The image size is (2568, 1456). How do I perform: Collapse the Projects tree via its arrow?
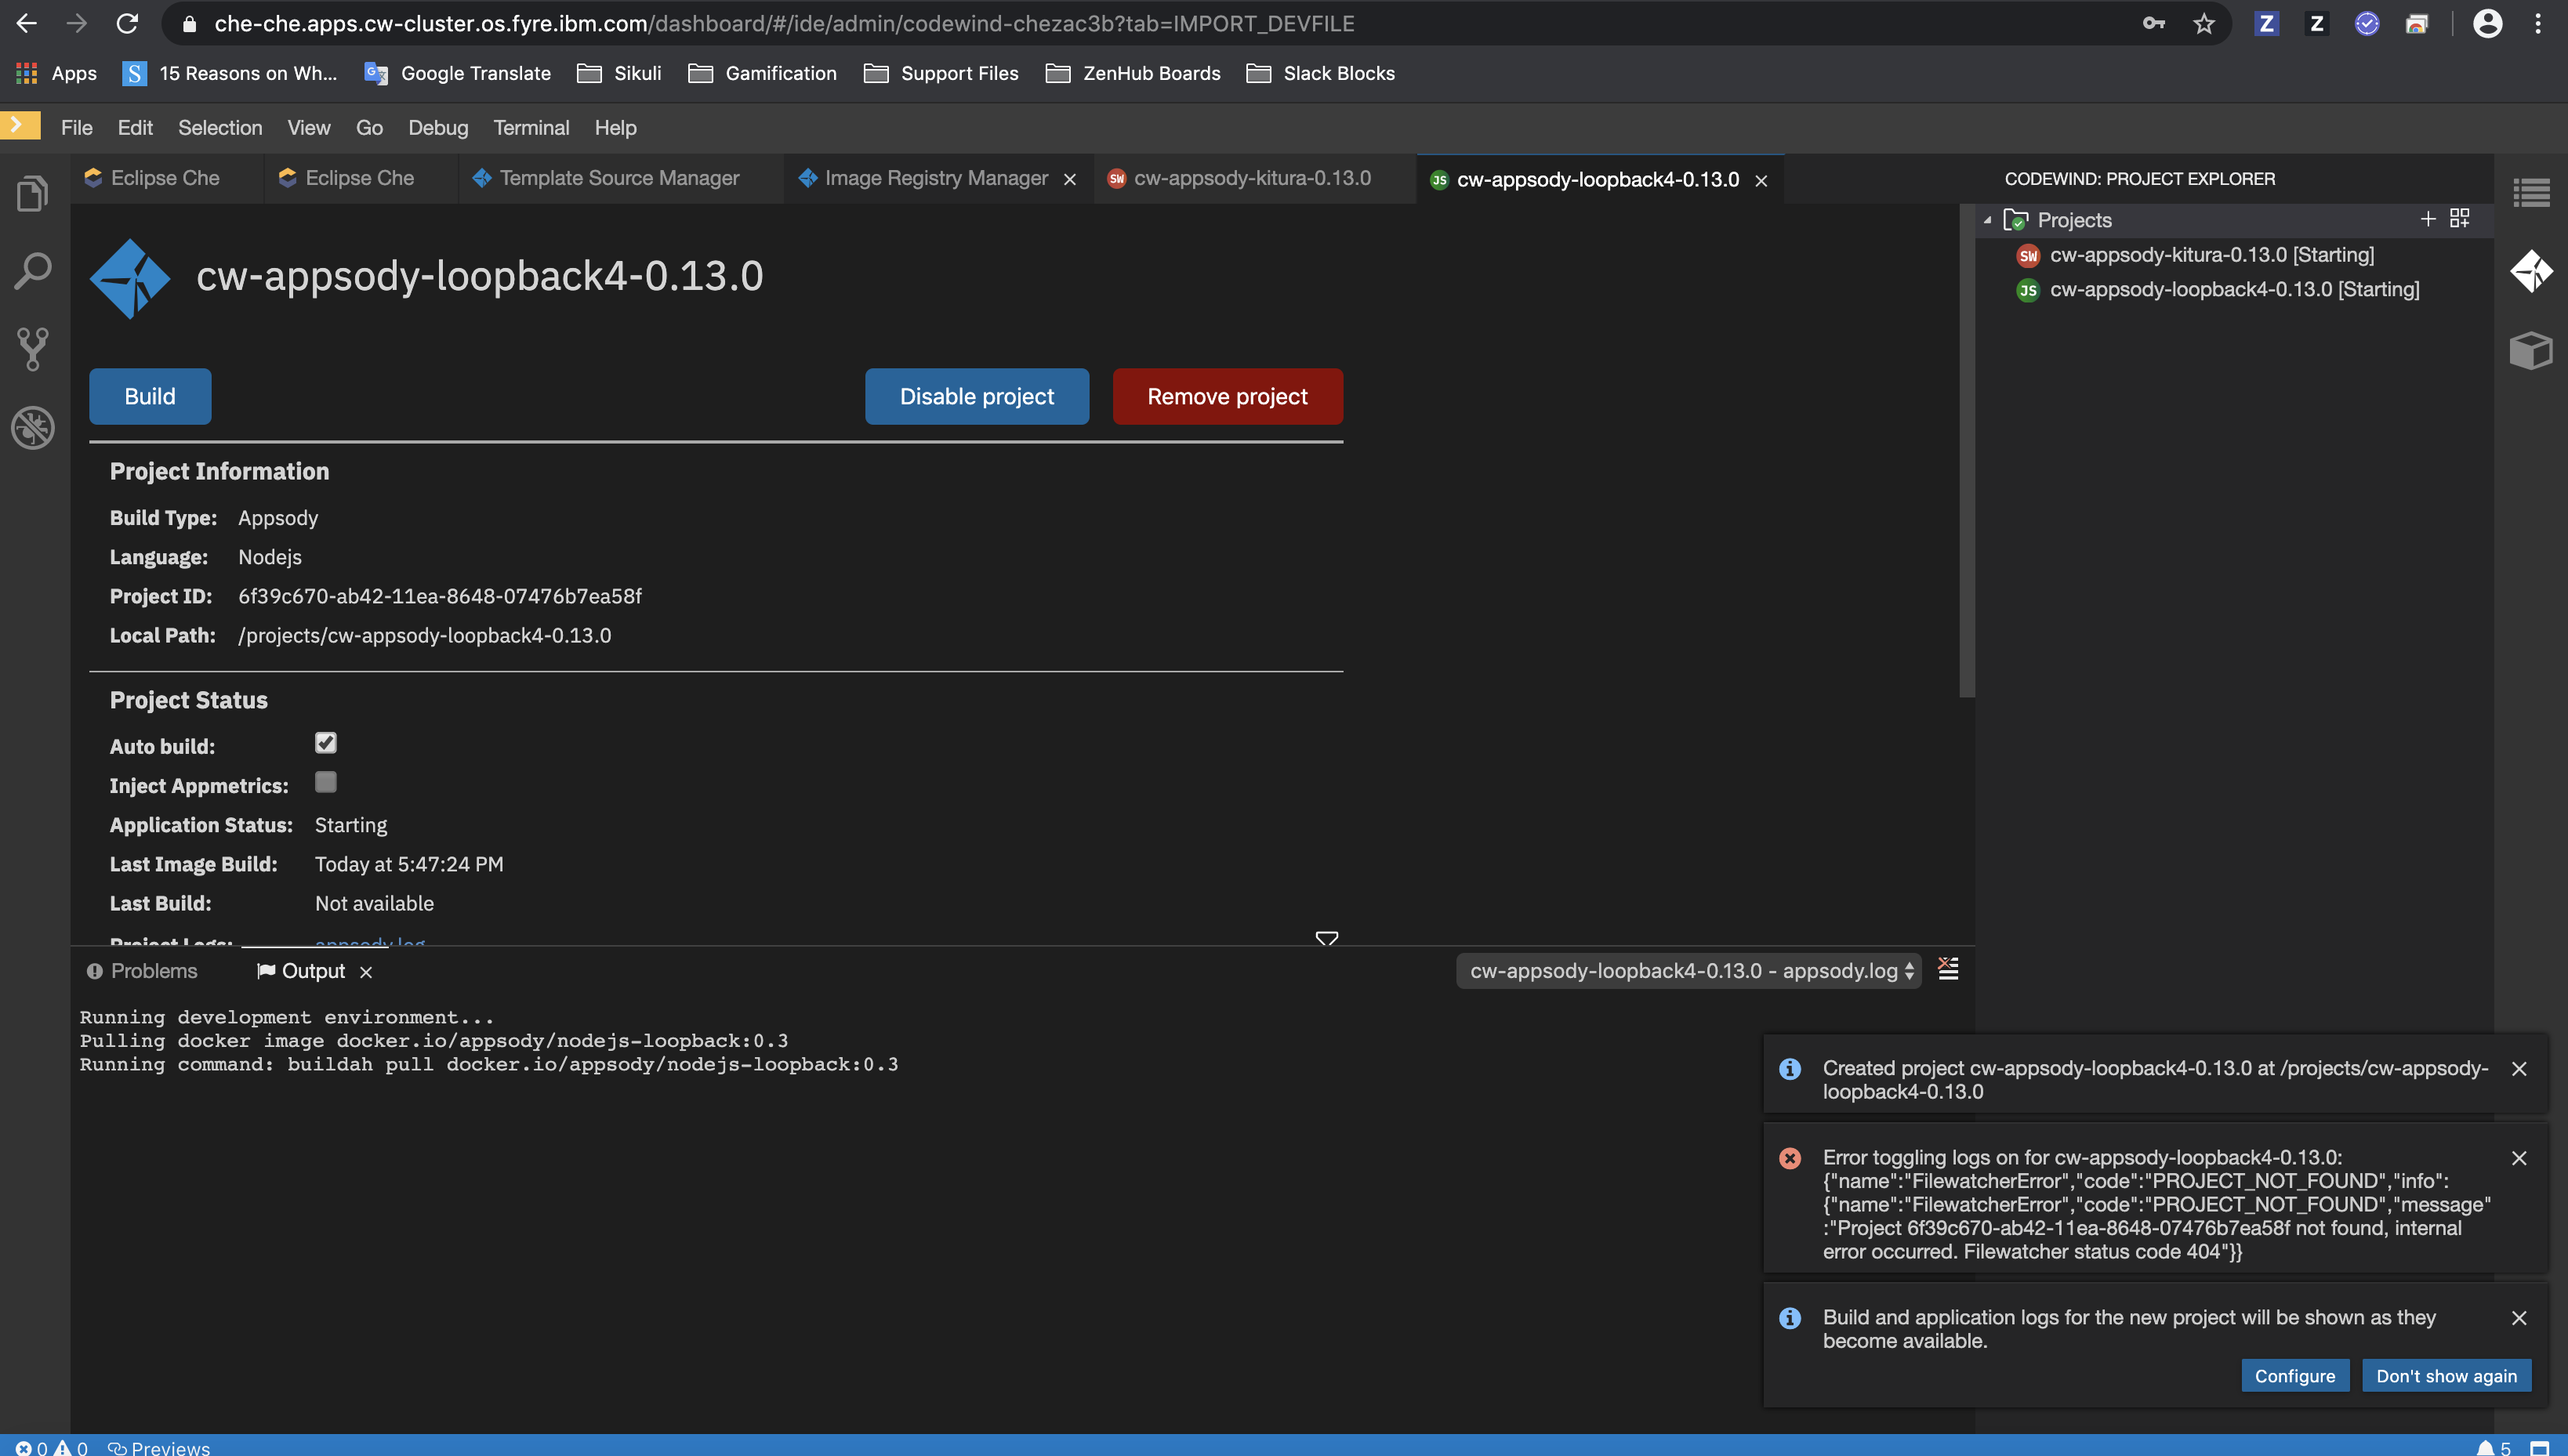point(1988,219)
